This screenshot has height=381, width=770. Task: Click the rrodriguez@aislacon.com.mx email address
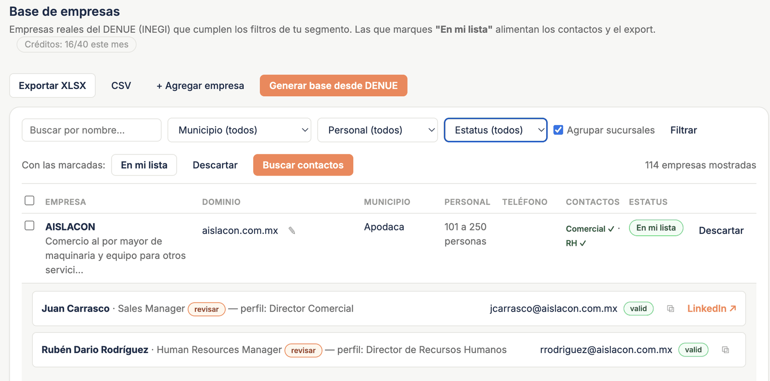coord(606,350)
